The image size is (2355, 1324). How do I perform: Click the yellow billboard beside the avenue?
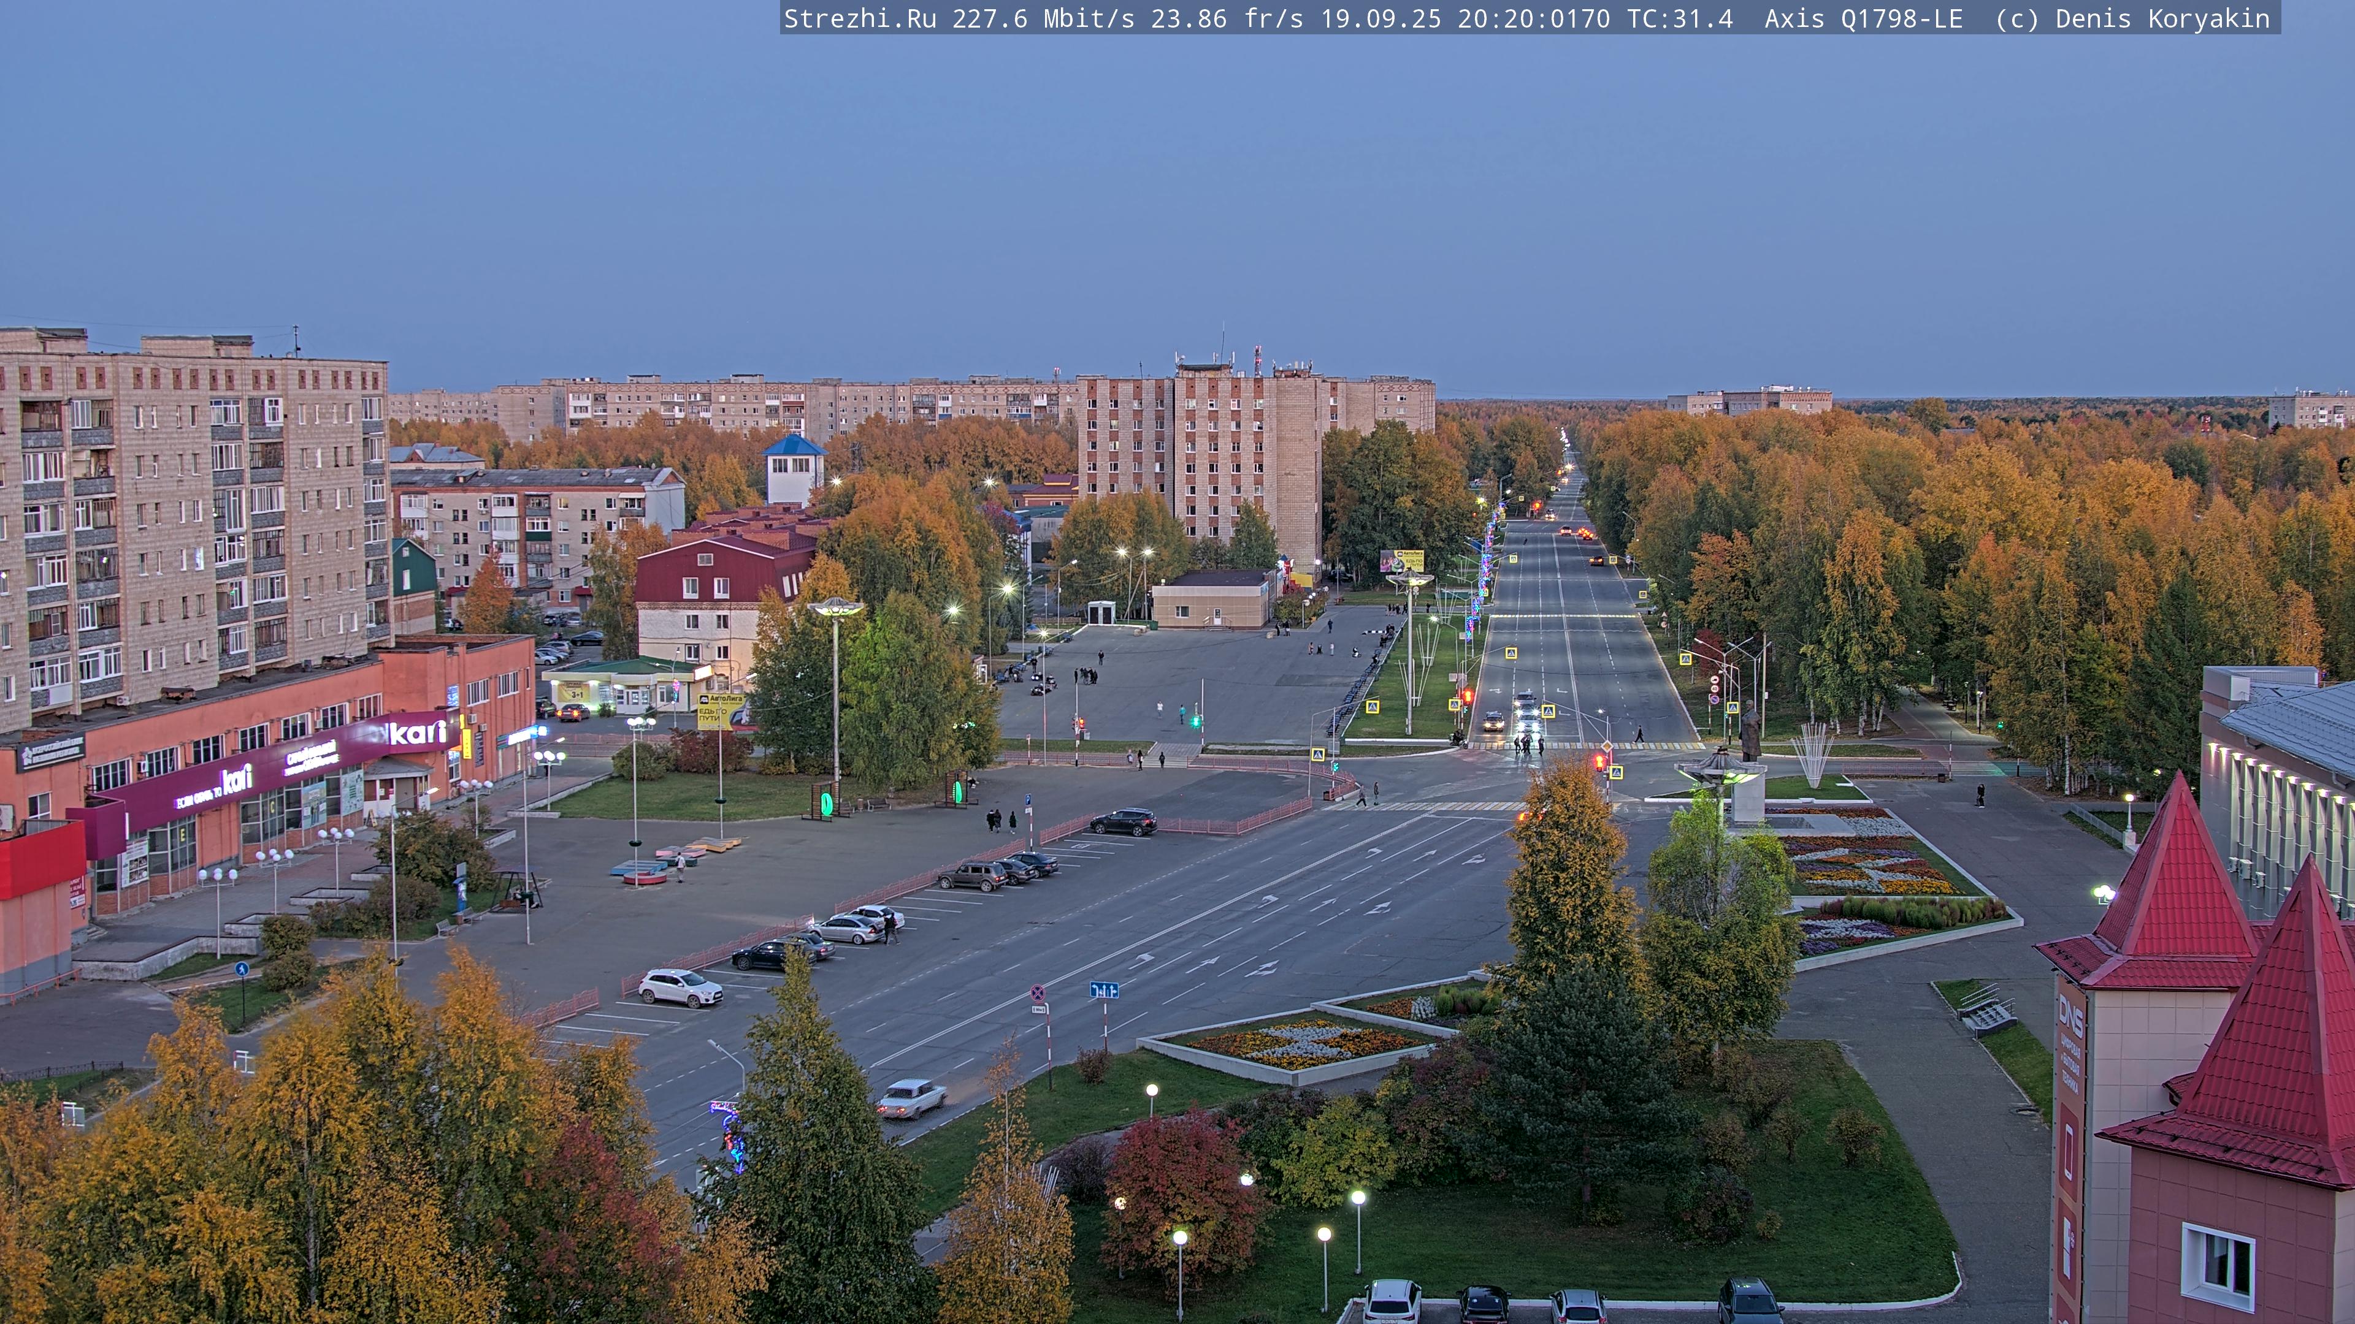point(1401,560)
